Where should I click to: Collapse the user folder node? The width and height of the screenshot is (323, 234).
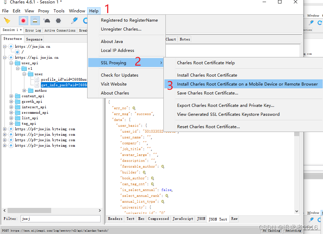[x=24, y=74]
